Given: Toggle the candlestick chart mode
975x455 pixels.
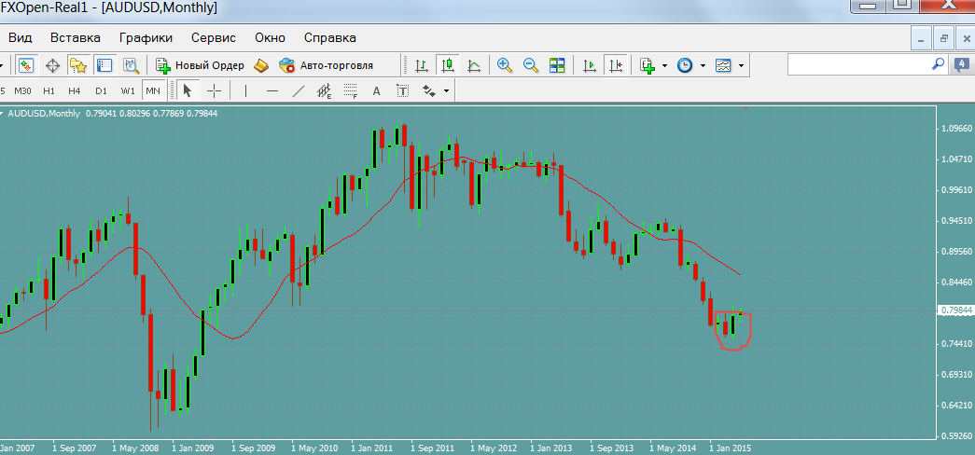Looking at the screenshot, I should 448,65.
